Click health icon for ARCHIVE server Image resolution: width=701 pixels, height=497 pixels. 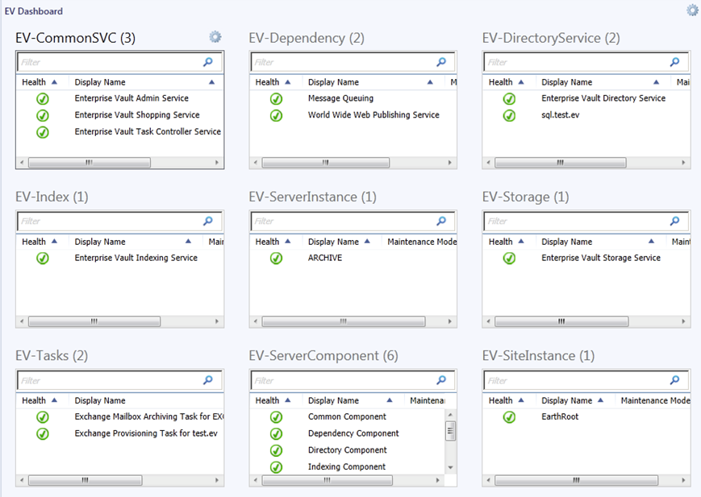pos(277,258)
